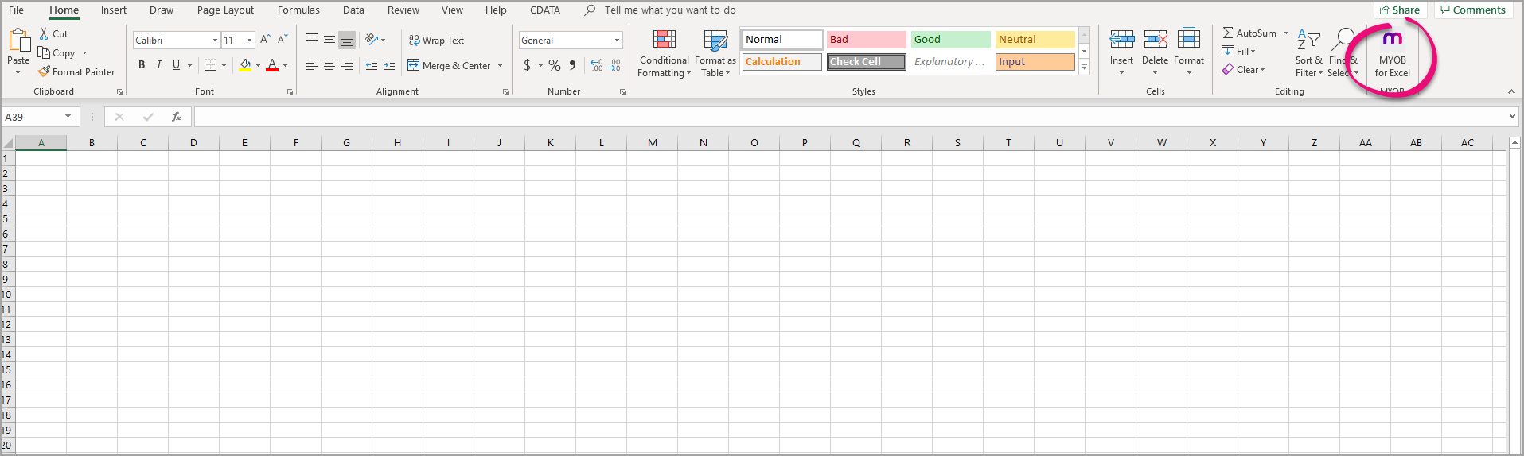Apply the Neutral cell style
The image size is (1524, 456).
[x=1035, y=40]
